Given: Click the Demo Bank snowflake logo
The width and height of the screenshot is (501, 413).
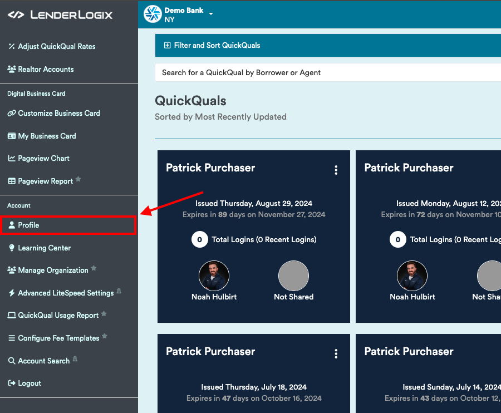Looking at the screenshot, I should 153,14.
